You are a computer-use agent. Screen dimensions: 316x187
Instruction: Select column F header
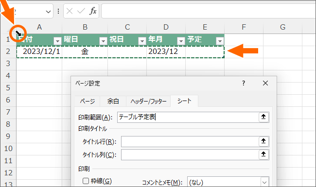[244, 27]
